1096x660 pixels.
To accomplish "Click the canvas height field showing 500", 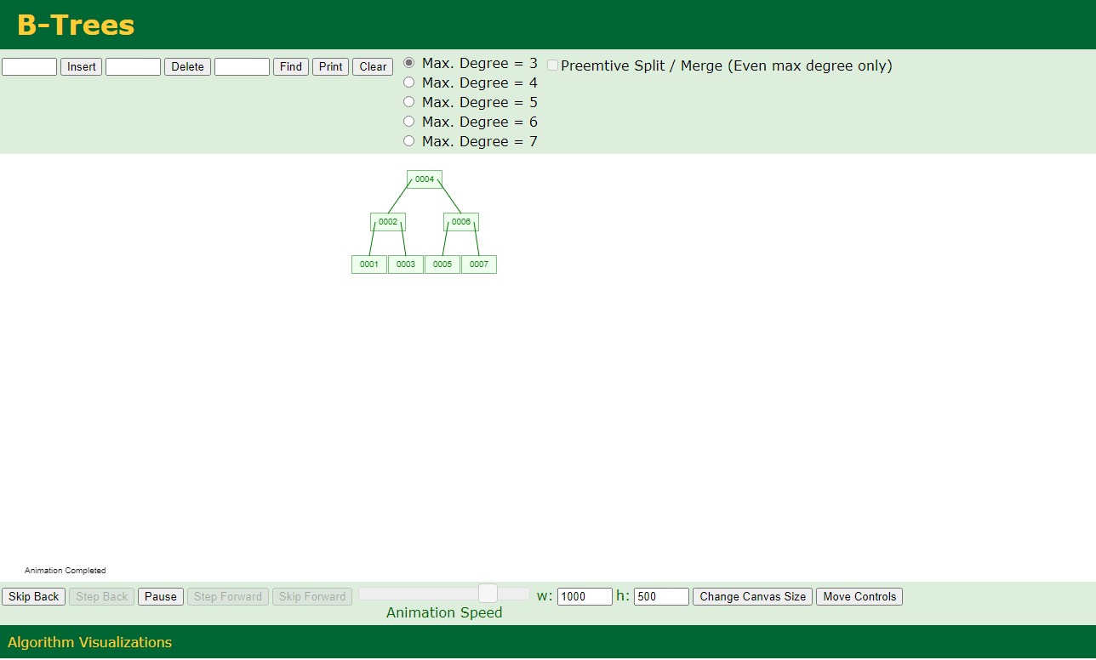I will point(661,596).
